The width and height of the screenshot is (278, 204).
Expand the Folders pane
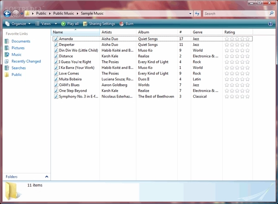point(46,177)
